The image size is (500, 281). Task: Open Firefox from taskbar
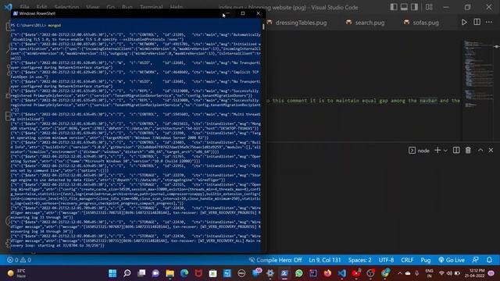coord(327,273)
